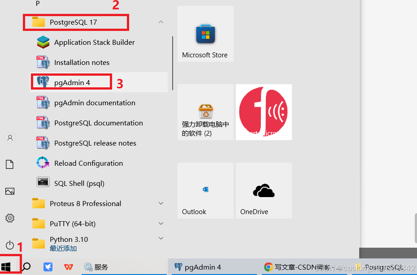Open the blue bird app in the taskbar
The width and height of the screenshot is (417, 275).
[x=48, y=267]
